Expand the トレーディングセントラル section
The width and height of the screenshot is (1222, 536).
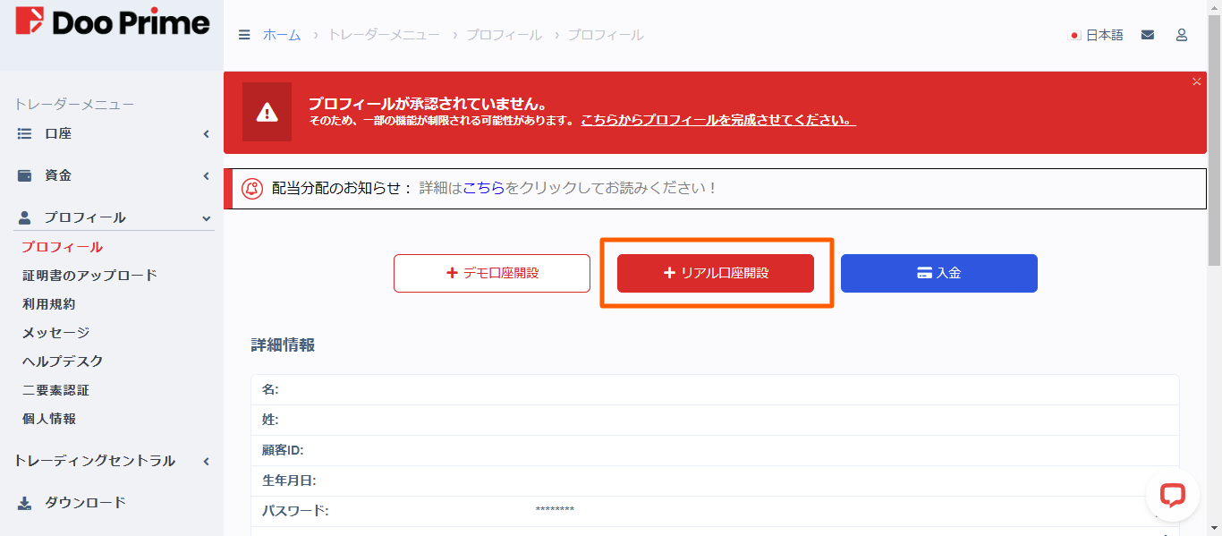(205, 460)
